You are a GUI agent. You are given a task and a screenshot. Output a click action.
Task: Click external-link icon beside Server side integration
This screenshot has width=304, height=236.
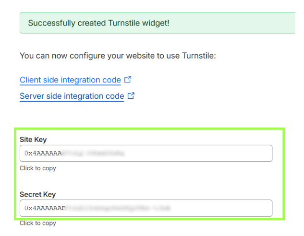click(x=131, y=96)
